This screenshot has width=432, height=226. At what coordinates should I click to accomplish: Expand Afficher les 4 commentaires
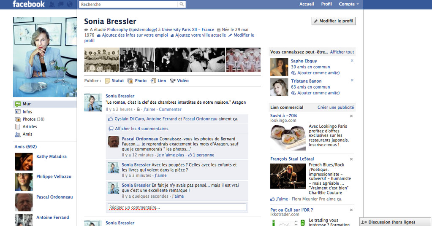click(141, 129)
